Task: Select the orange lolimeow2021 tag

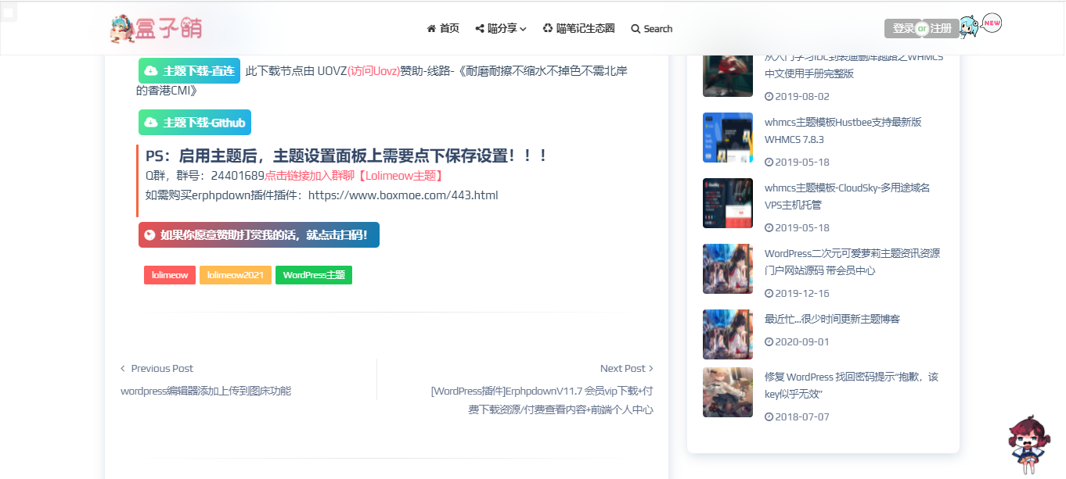Action: [235, 275]
